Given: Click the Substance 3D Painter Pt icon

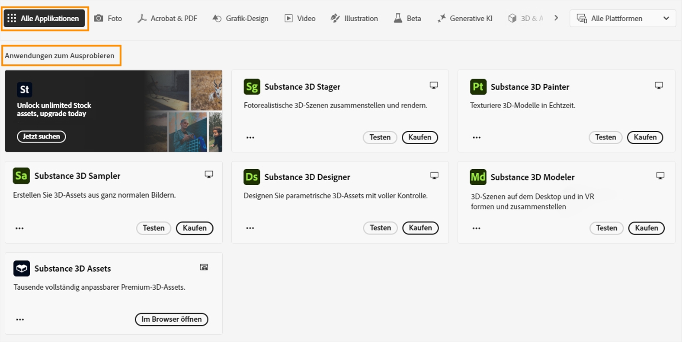Looking at the screenshot, I should 478,87.
